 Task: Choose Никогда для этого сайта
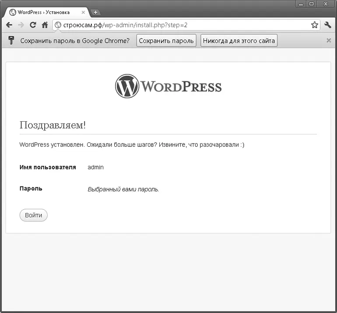(x=239, y=41)
